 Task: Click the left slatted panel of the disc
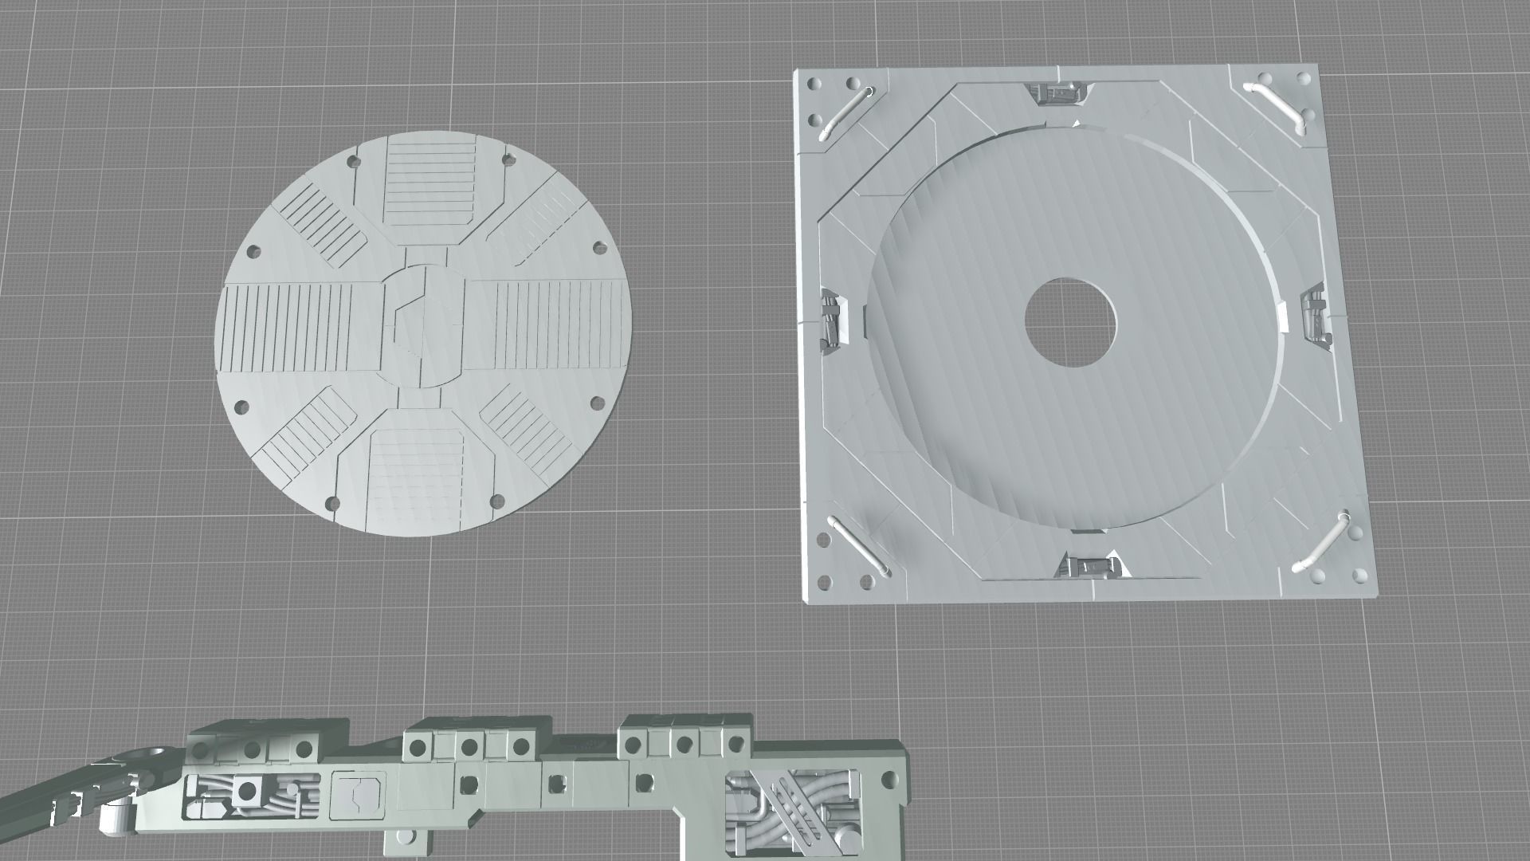coord(287,327)
